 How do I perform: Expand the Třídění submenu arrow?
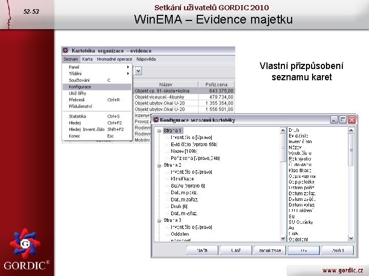coord(128,74)
